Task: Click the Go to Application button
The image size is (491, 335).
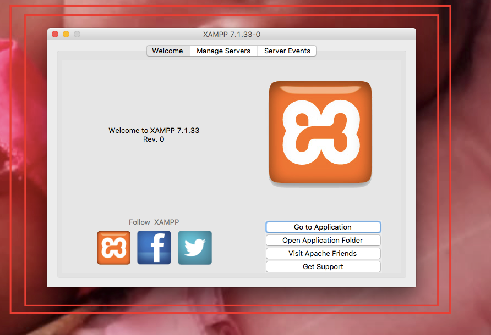Action: point(323,227)
